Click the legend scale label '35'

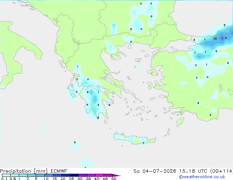tap(88, 179)
